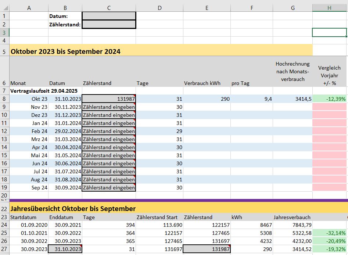Click Tage value 394 in row 24

[109, 225]
